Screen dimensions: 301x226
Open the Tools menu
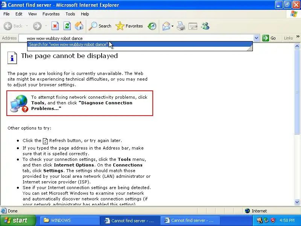[70, 14]
